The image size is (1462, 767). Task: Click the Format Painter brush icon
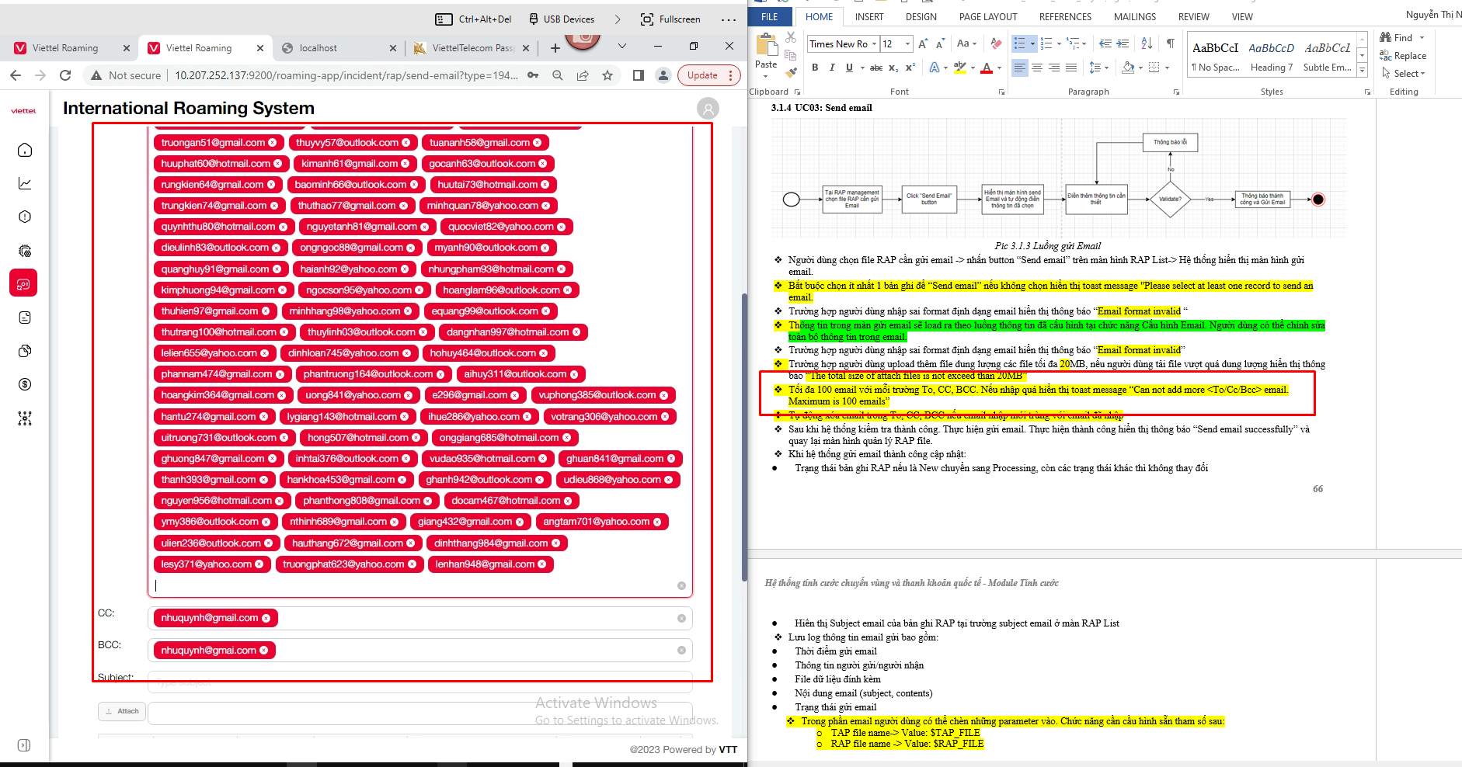791,72
